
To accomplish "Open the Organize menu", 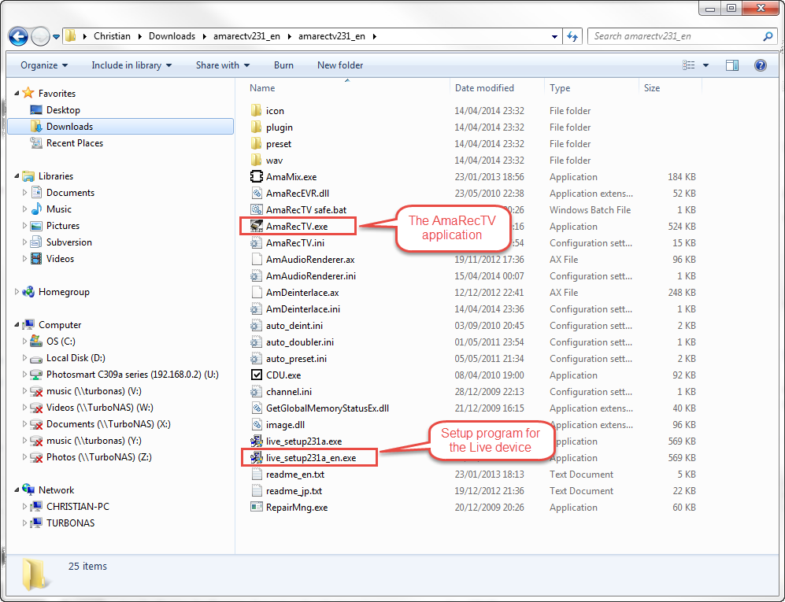I will pyautogui.click(x=44, y=65).
